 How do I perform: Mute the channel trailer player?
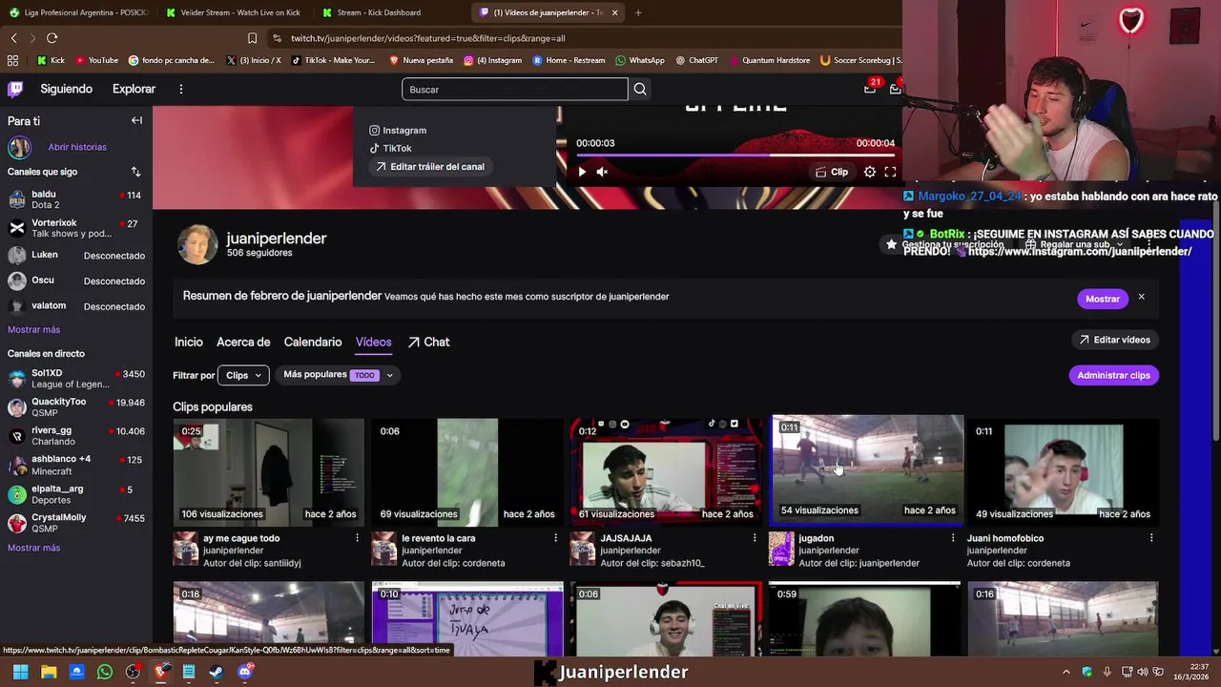tap(602, 172)
